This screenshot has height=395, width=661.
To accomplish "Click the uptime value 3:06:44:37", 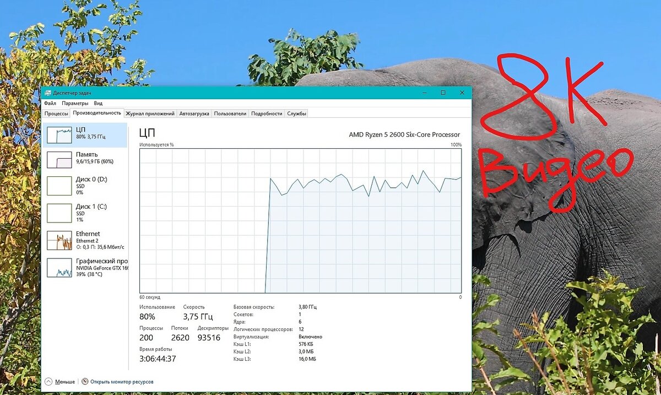I will [158, 359].
